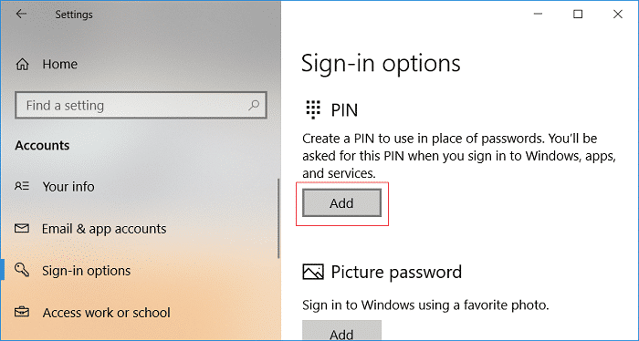Viewport: 639px width, 341px height.
Task: Open Access work or school
Action: [107, 313]
